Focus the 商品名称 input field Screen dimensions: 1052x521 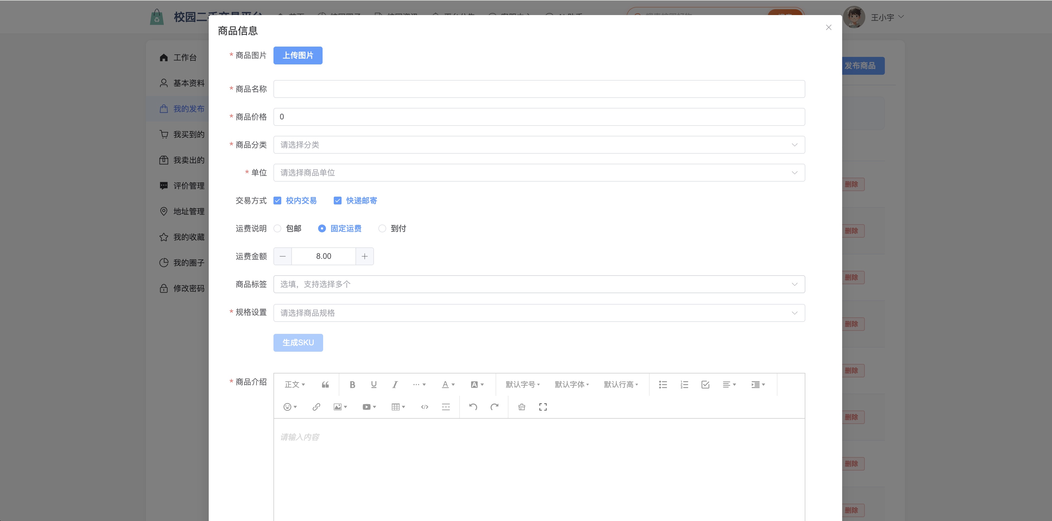point(539,89)
